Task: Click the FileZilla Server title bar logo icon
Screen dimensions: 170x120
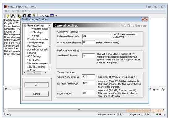Action: 6,6
